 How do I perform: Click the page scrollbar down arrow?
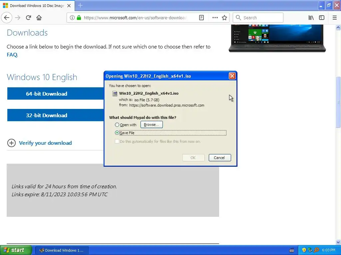click(x=338, y=242)
